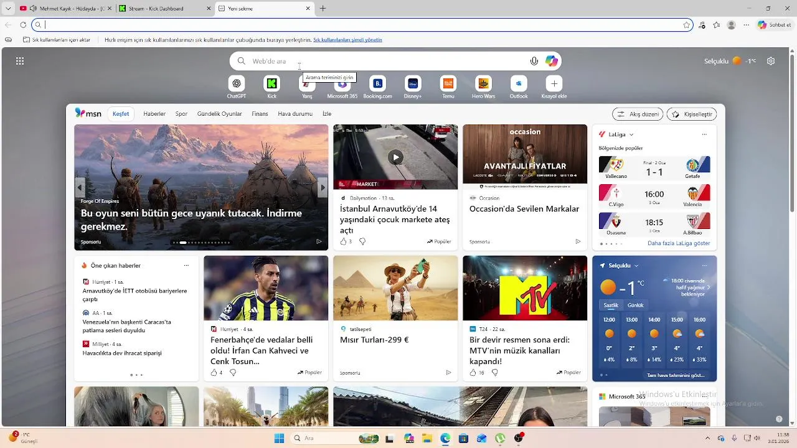
Task: Open File Explorer from taskbar
Action: coord(427,438)
